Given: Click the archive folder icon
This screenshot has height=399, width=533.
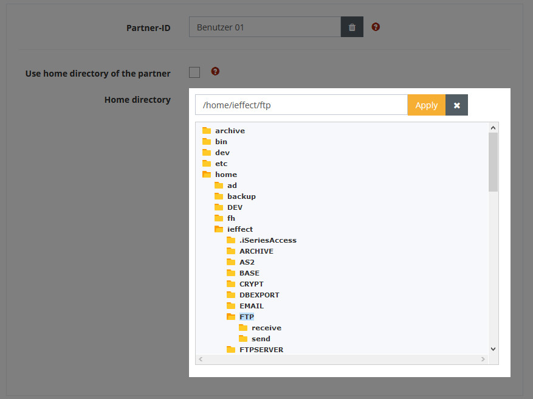Looking at the screenshot, I should point(207,131).
